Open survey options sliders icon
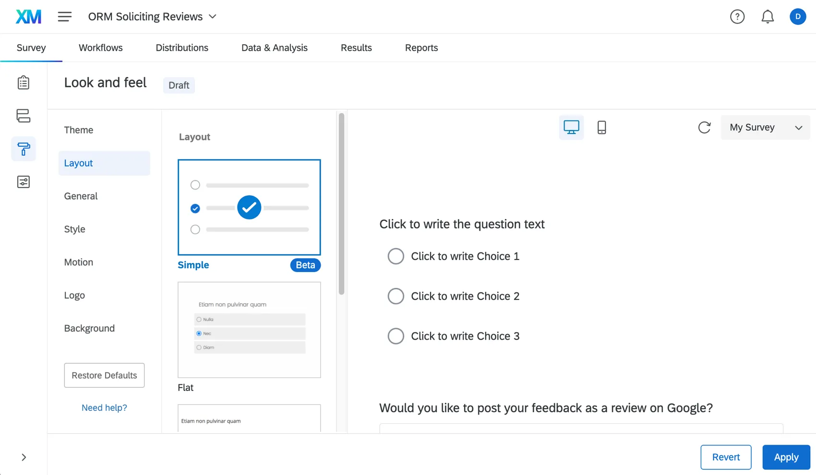This screenshot has width=816, height=475. click(x=24, y=182)
